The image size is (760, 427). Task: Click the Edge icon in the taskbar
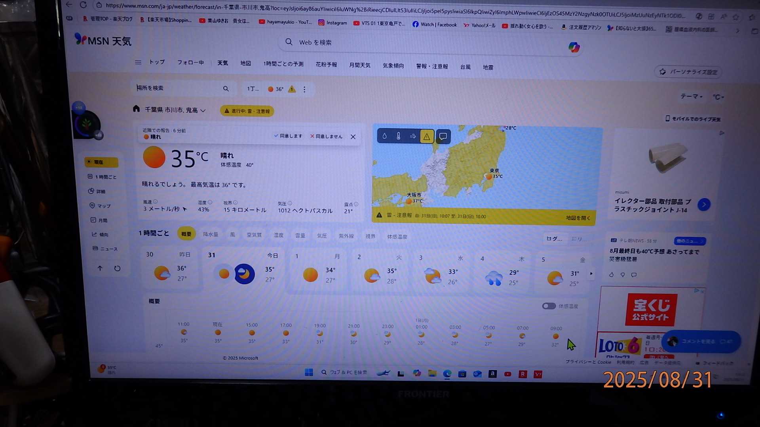tap(447, 374)
